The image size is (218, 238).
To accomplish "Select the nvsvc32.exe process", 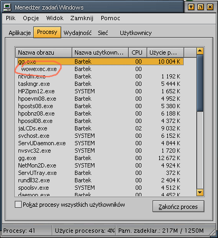I will click(x=101, y=151).
